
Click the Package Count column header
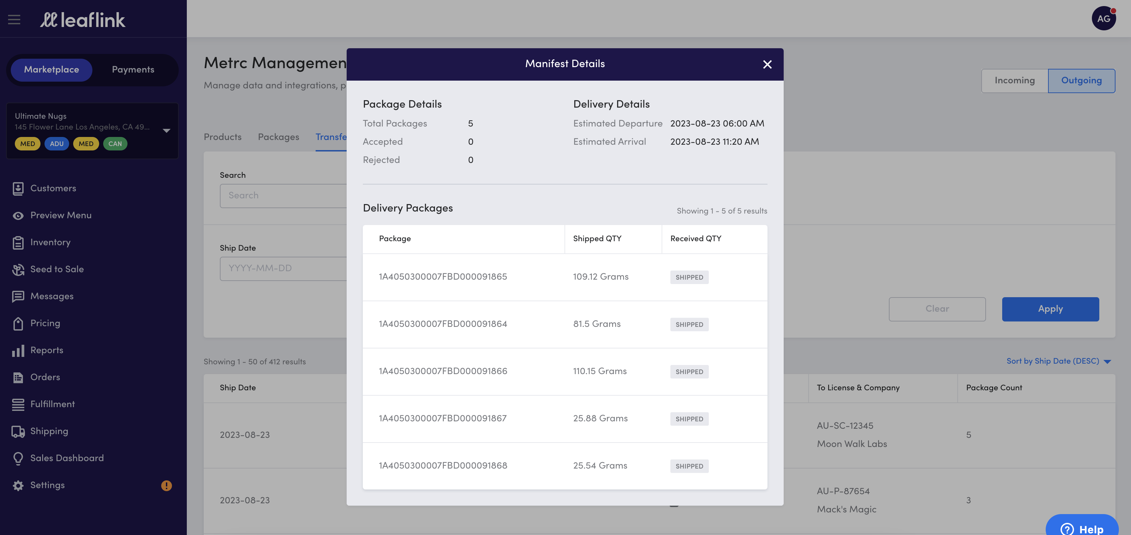click(994, 388)
